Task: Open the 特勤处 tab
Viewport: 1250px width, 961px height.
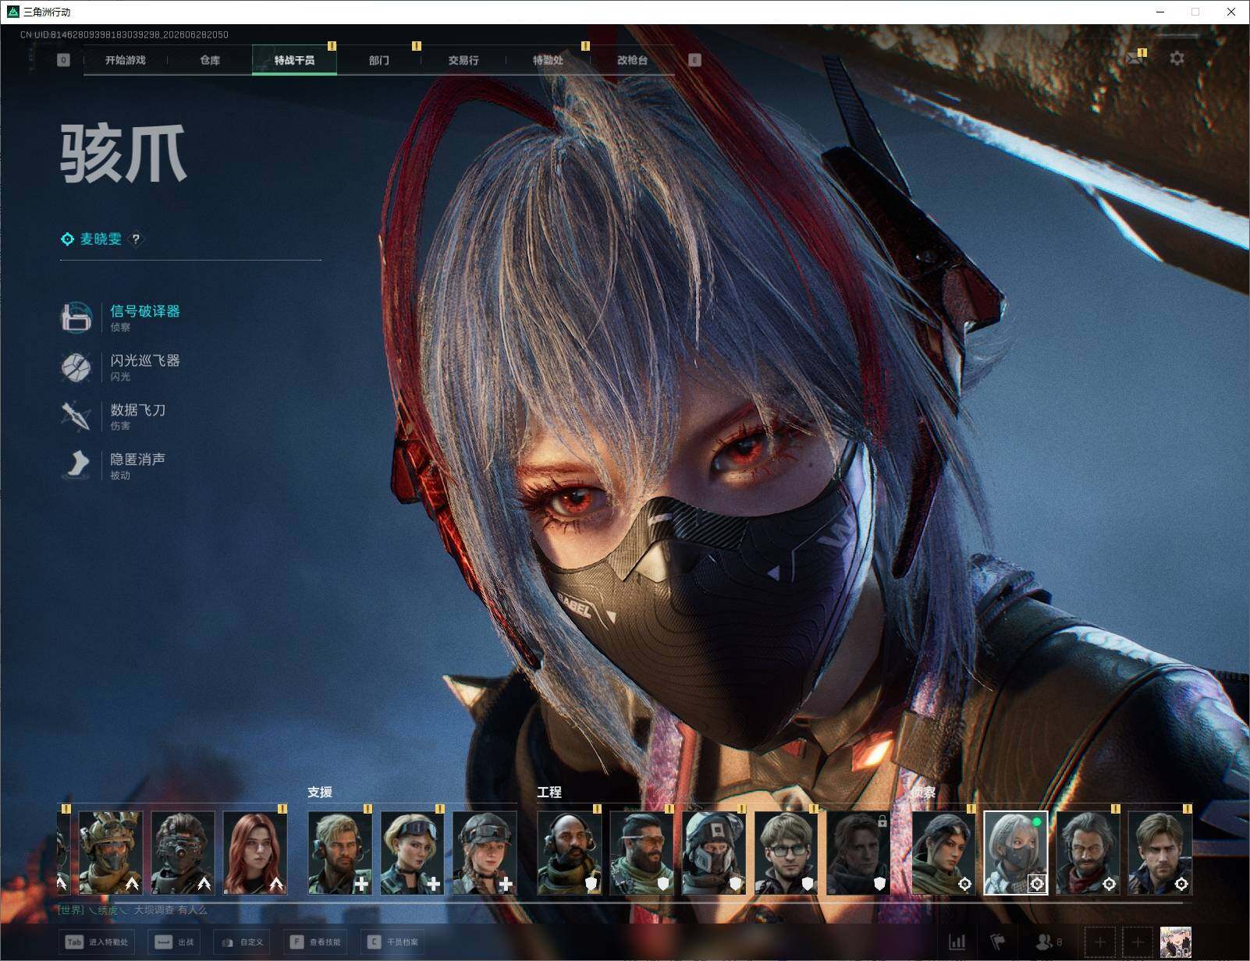Action: click(548, 60)
